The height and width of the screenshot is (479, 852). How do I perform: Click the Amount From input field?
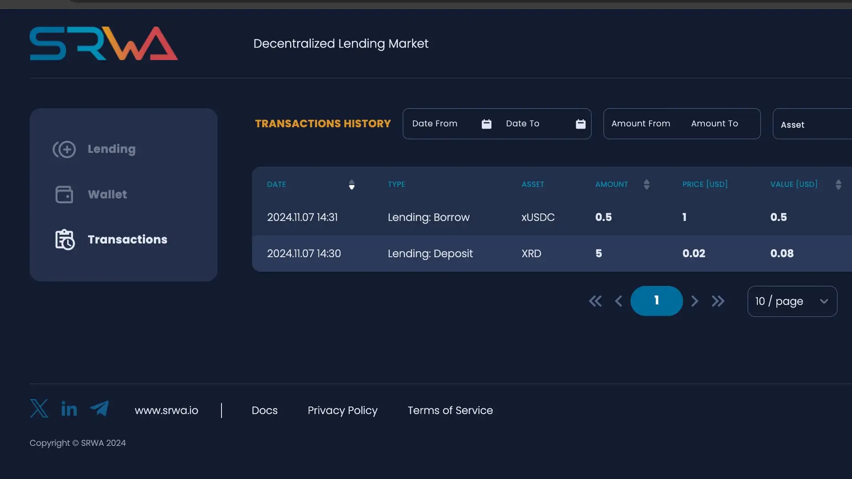pos(640,124)
